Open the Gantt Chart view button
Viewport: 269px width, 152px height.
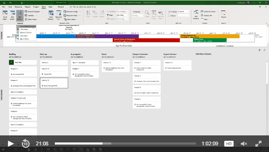(5, 15)
